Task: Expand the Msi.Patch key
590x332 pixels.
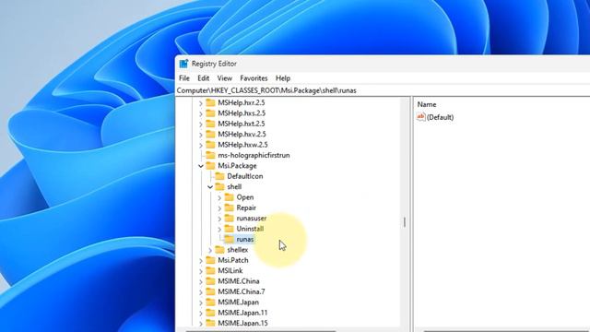Action: [x=201, y=261]
